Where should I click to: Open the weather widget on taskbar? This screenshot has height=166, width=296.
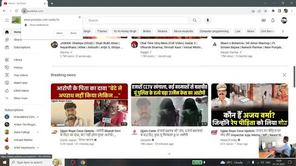pyautogui.click(x=231, y=162)
